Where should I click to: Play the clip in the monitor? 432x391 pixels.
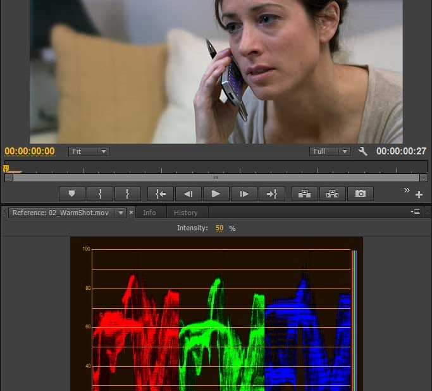[x=216, y=194]
